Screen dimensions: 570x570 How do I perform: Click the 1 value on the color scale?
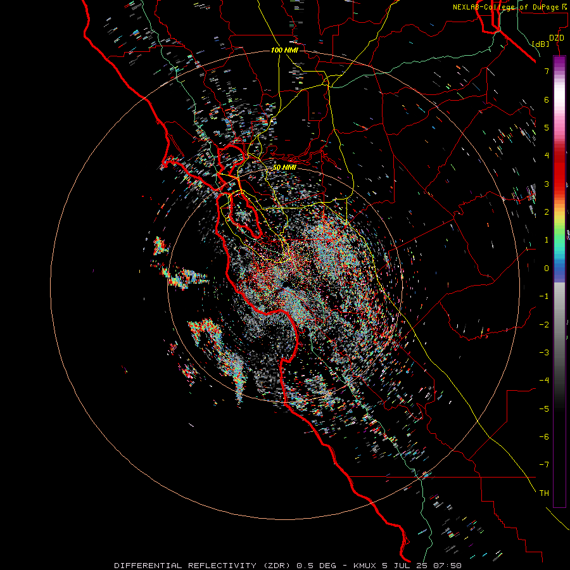coord(547,240)
